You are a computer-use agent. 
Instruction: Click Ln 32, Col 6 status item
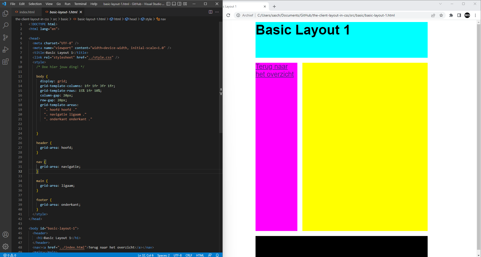146,255
